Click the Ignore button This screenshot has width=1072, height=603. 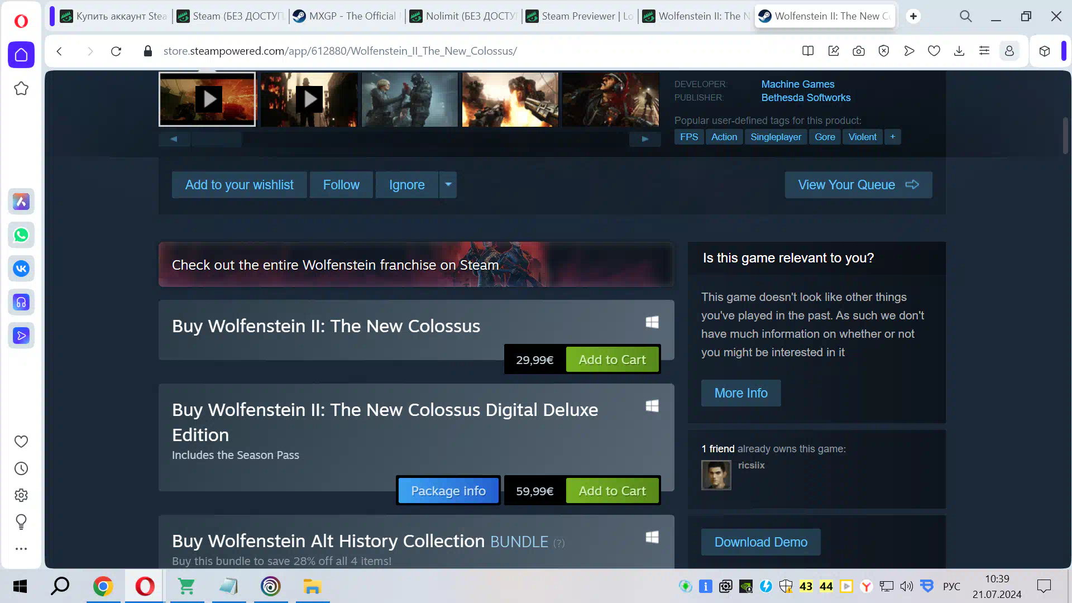tap(407, 185)
